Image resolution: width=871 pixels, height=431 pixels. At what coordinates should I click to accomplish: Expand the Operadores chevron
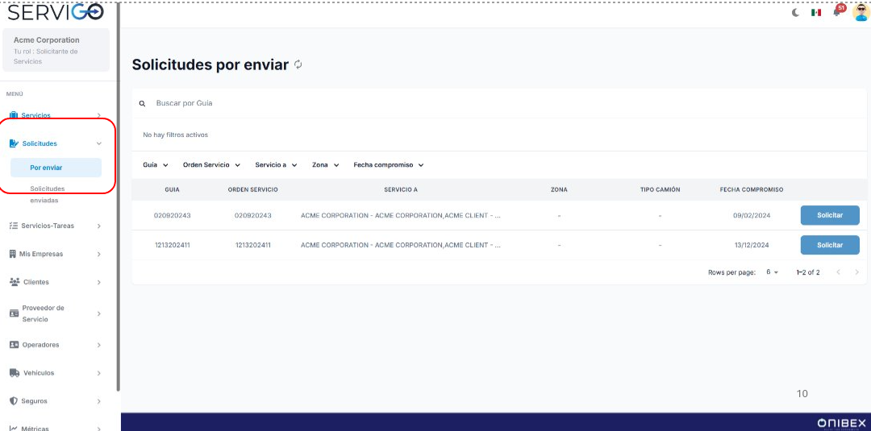(x=99, y=345)
